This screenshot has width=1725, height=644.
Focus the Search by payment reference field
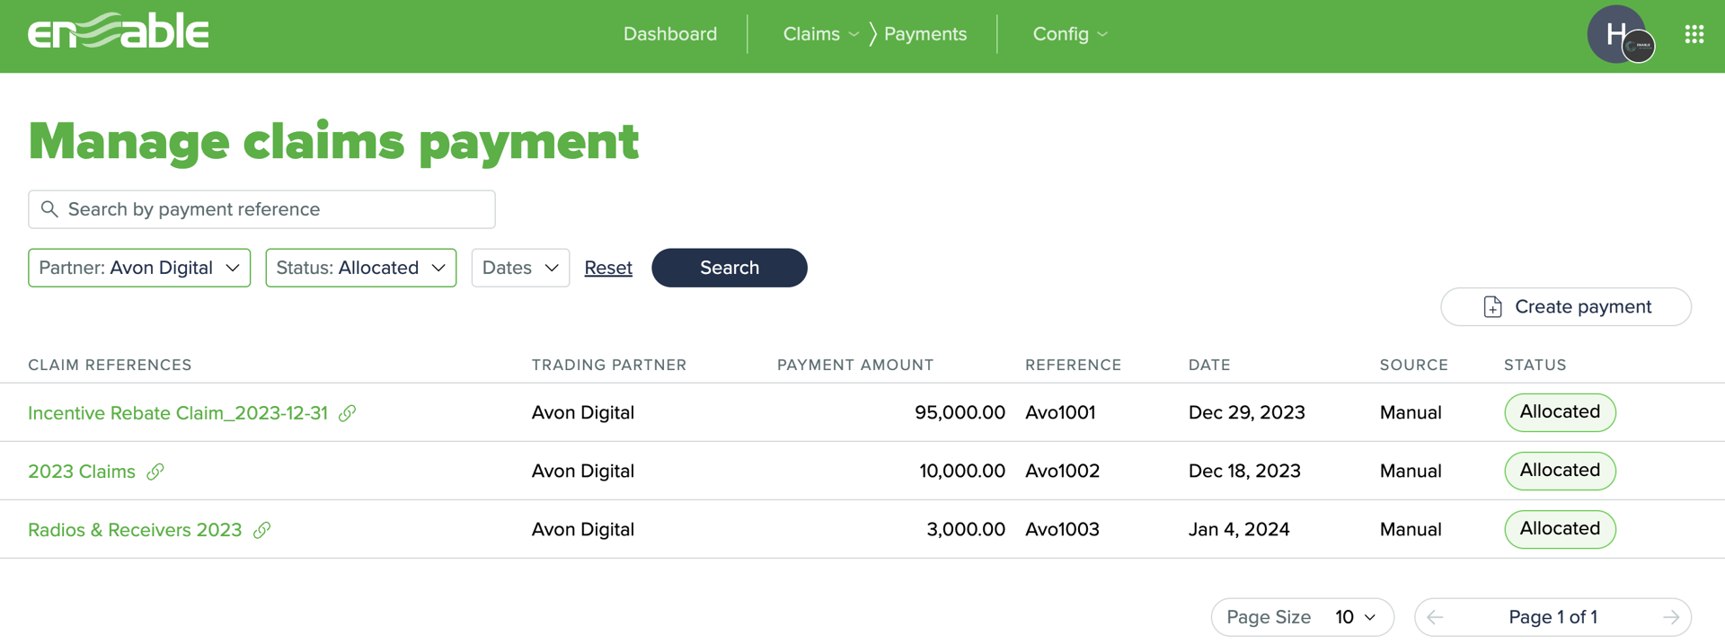point(261,209)
